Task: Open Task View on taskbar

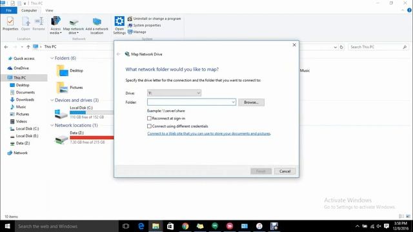Action: (x=126, y=226)
